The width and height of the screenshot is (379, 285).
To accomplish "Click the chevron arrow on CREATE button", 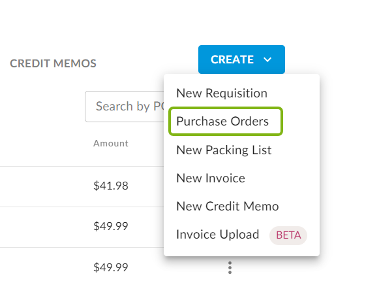I will pos(267,59).
